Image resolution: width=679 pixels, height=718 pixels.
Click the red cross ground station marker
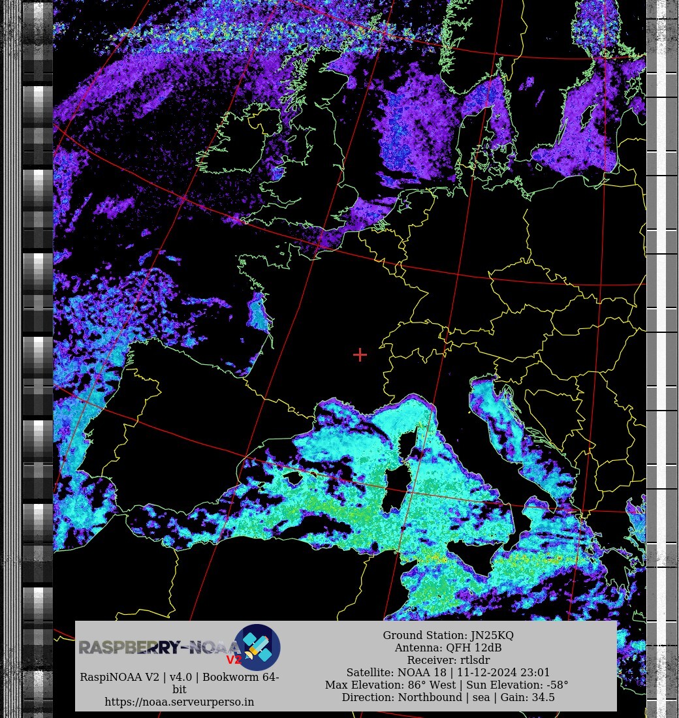pos(360,354)
